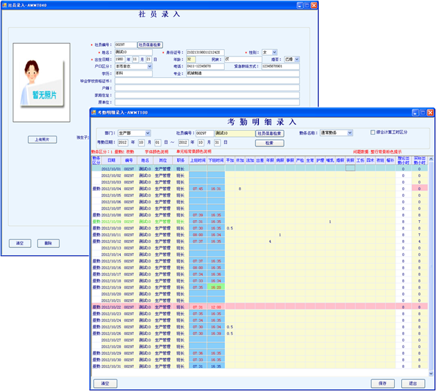
Task: Open the 性别 gender dropdown
Action: [273, 52]
